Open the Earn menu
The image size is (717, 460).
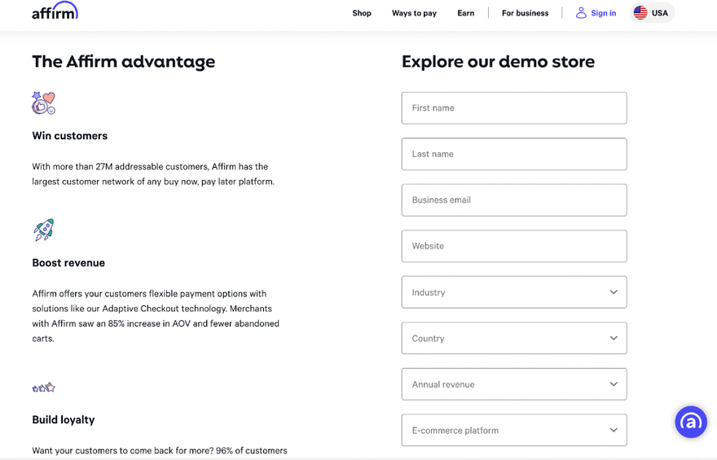465,13
